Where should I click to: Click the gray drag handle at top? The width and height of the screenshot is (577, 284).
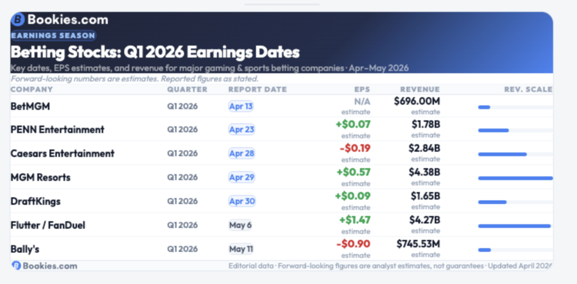(x=282, y=4)
